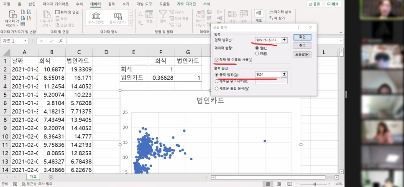Click the Outline (개요) ribbon button
404x187 pixels.
tap(258, 16)
